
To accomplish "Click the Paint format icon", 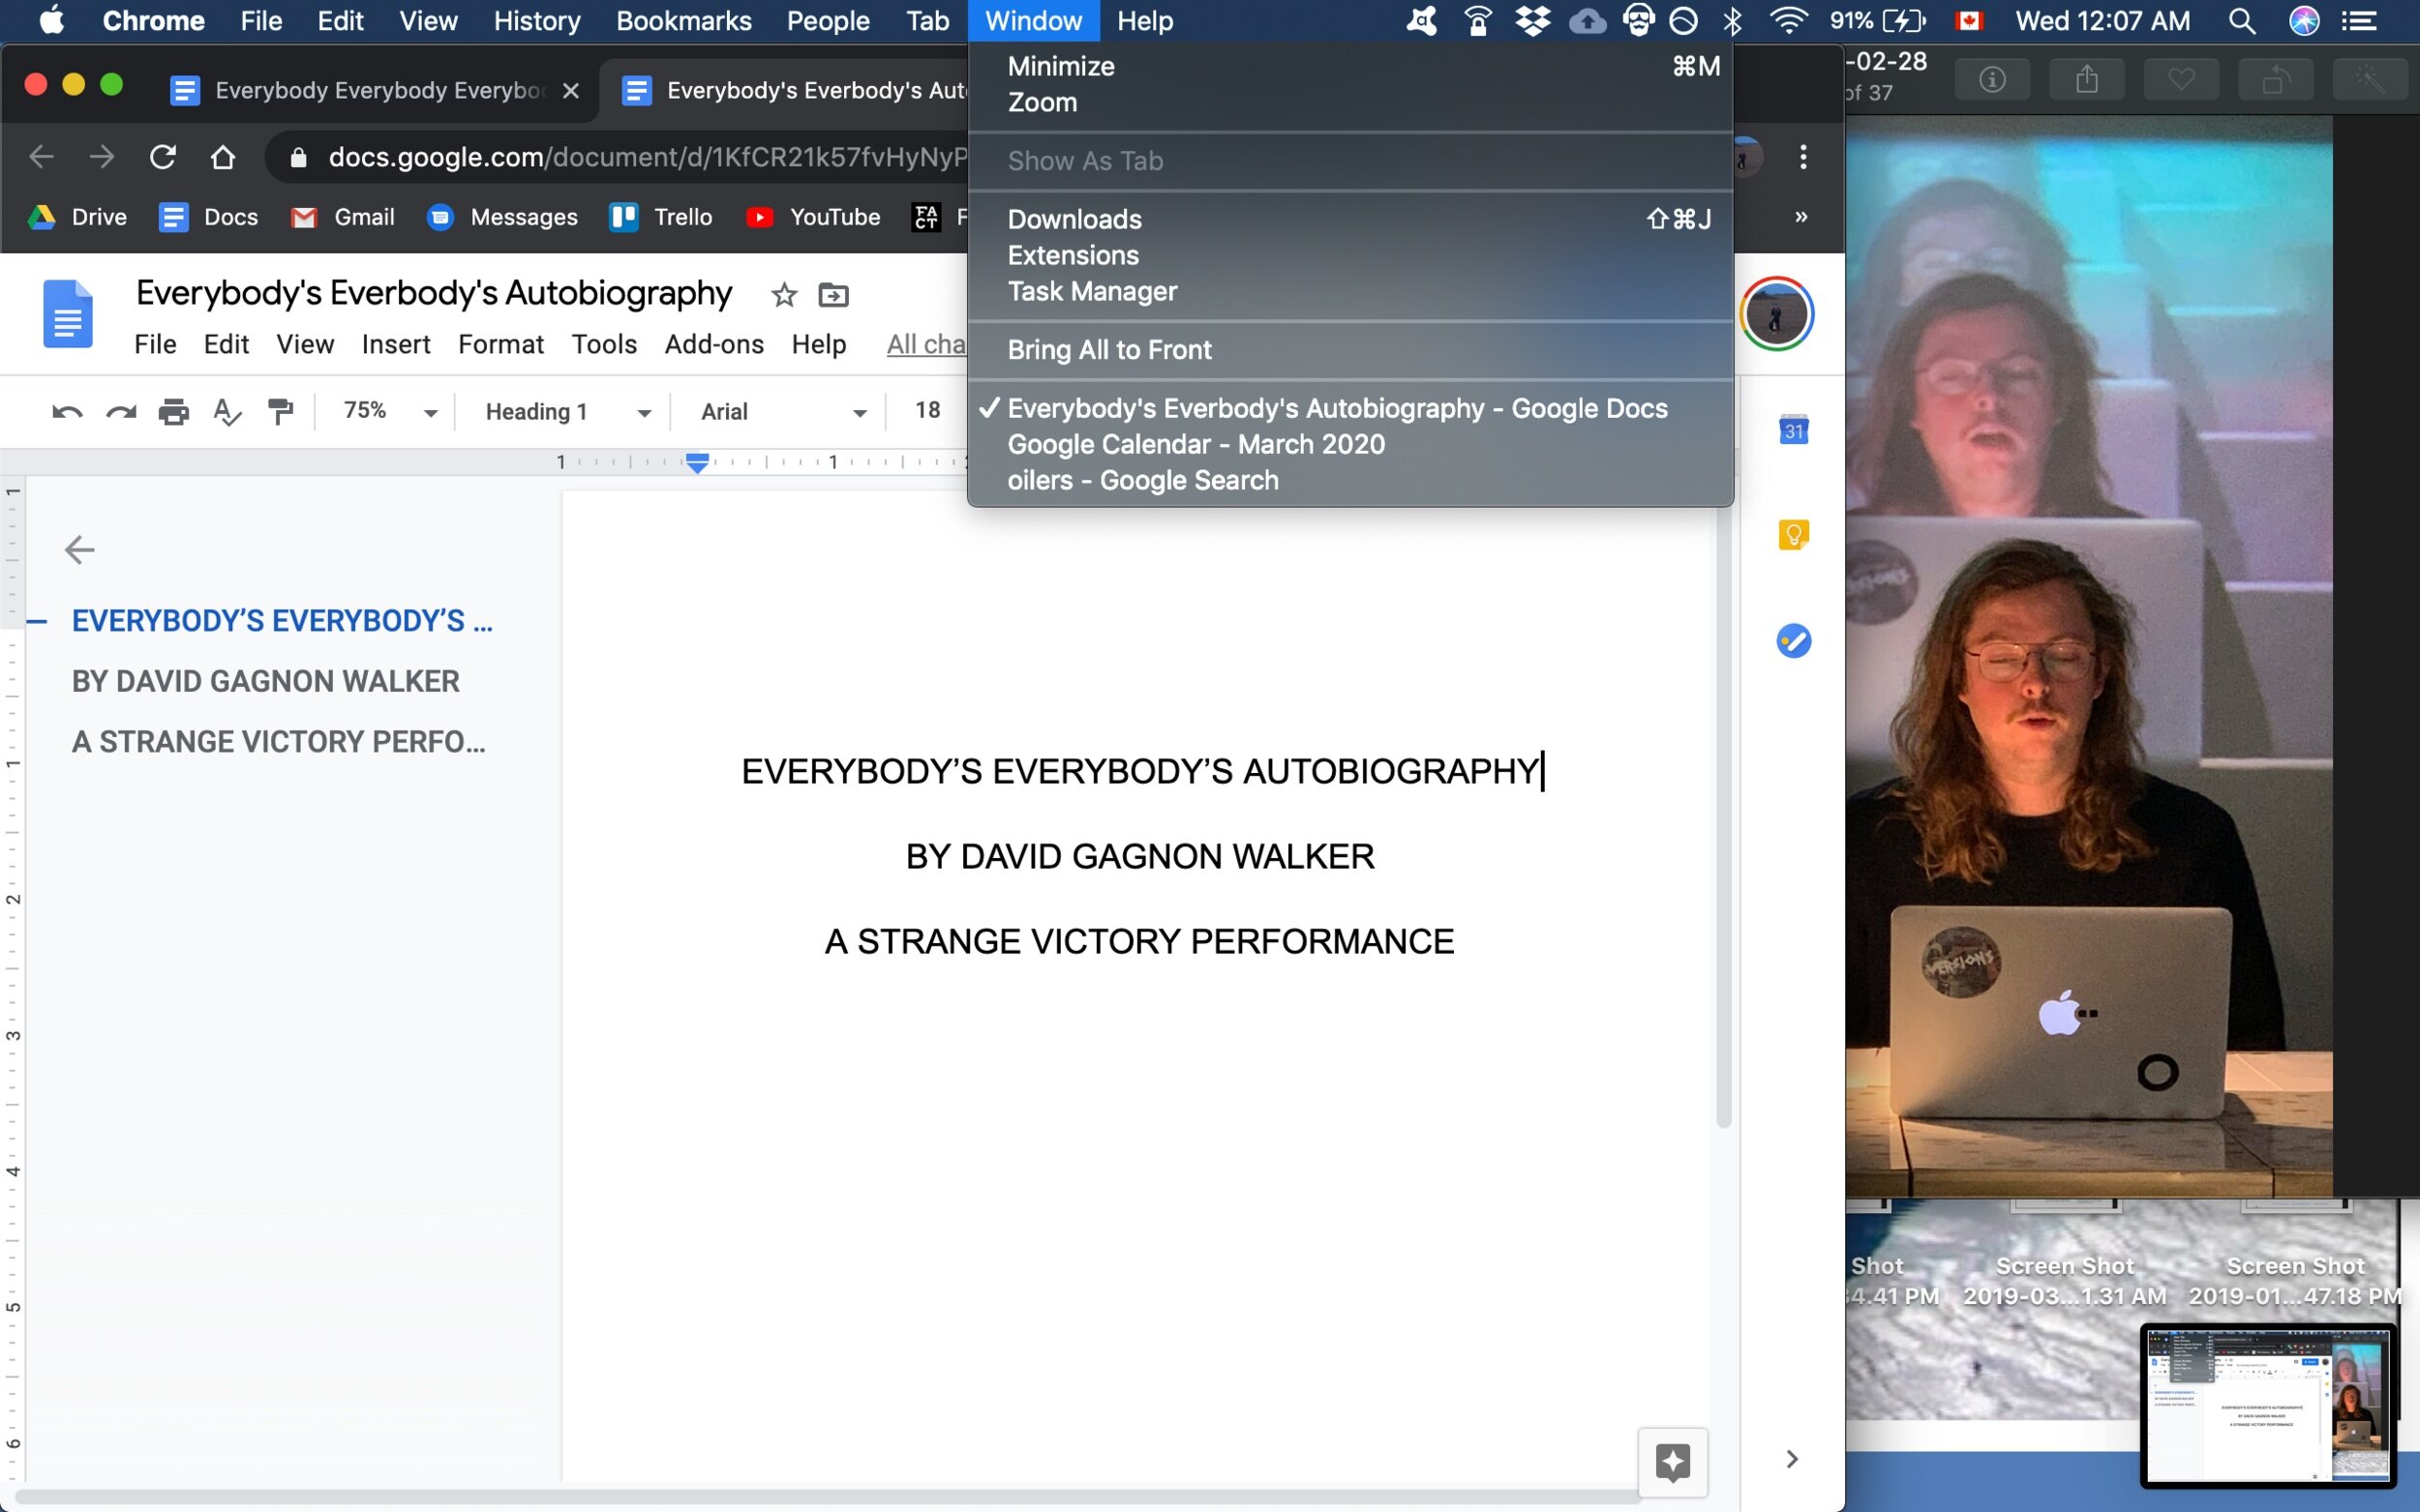I will point(280,411).
